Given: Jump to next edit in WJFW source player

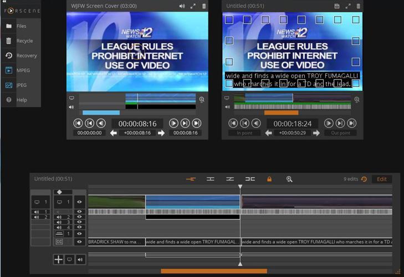Looking at the screenshot, I should click(x=185, y=123).
